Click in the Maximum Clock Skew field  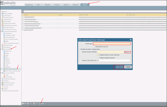point(114,61)
